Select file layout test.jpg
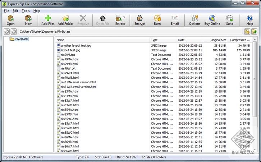The width and height of the screenshot is (261, 162). pyautogui.click(x=70, y=50)
